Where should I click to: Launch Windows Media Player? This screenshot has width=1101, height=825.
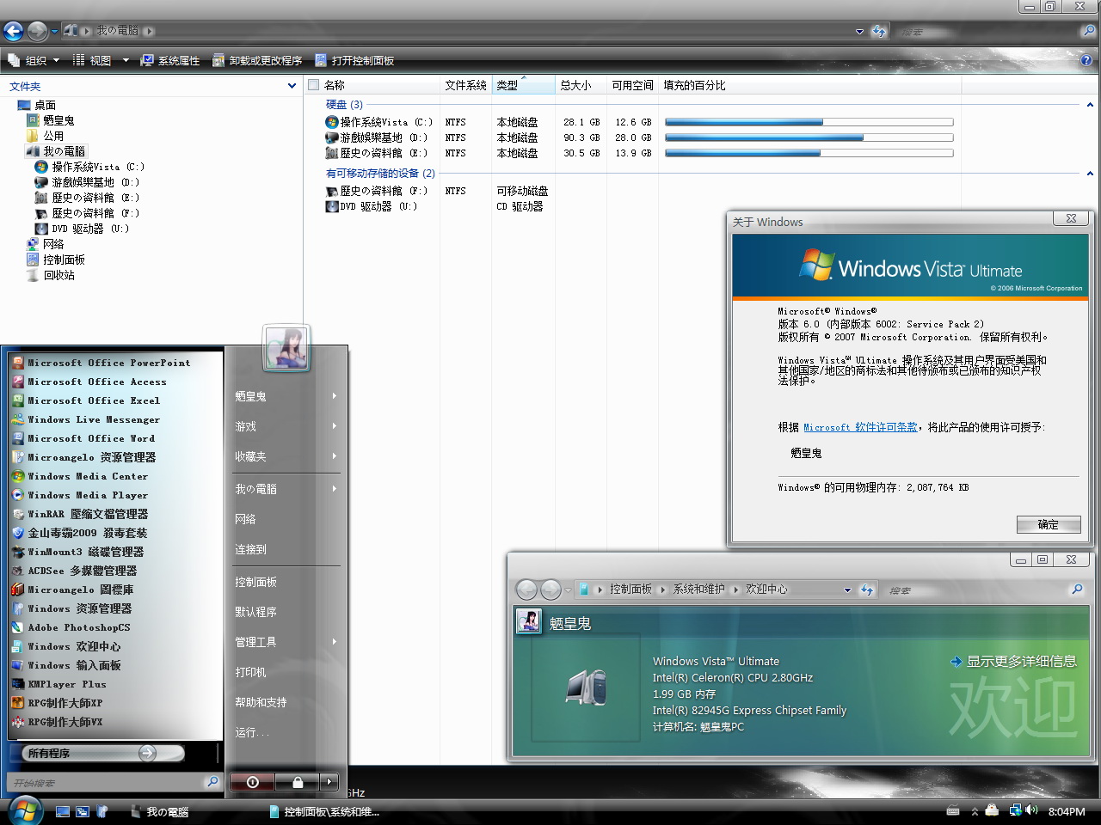[x=80, y=495]
